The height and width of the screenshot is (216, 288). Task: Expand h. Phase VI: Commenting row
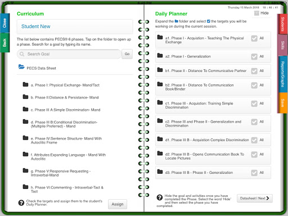pyautogui.click(x=67, y=190)
